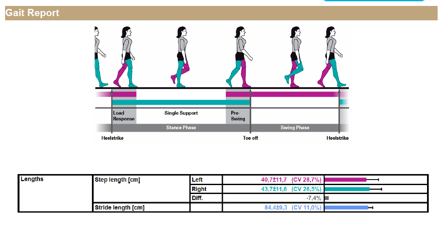The height and width of the screenshot is (227, 441).
Task: Click the magenta Left step length bar
Action: (x=345, y=180)
